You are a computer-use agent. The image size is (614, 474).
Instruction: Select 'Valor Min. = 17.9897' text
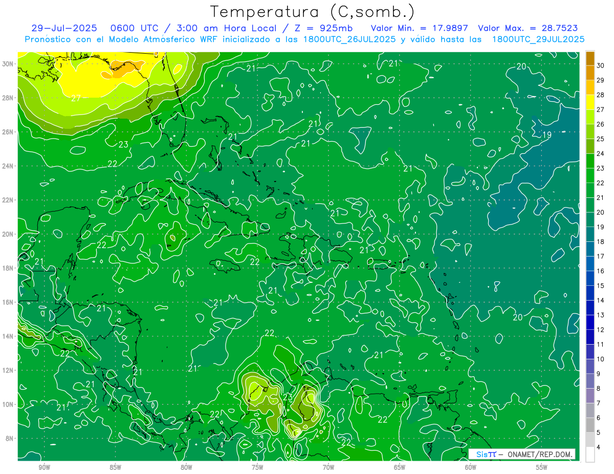(x=419, y=28)
